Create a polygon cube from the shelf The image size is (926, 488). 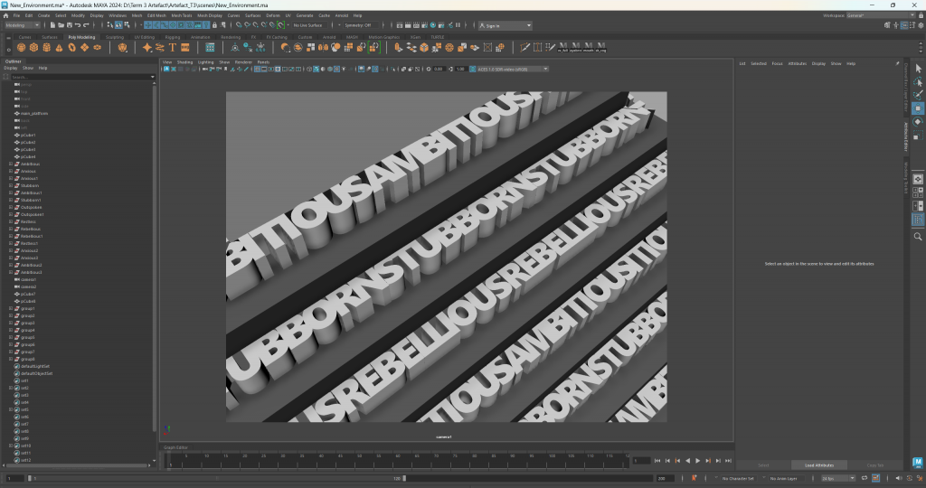coord(33,47)
